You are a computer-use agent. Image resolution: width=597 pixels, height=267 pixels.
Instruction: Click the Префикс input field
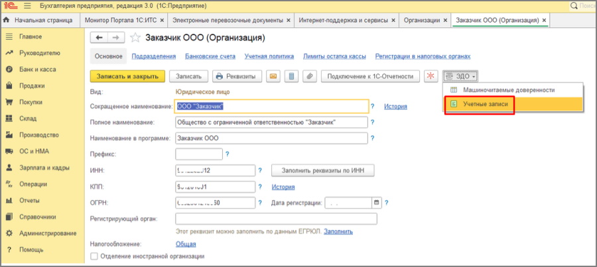(x=199, y=154)
